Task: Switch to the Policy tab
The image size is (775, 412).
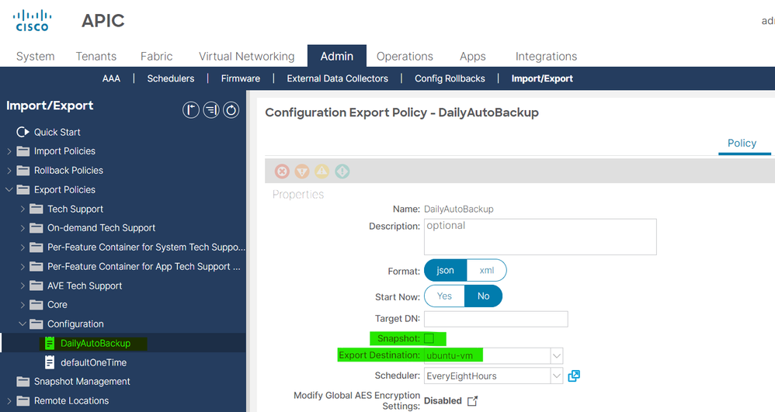Action: [x=742, y=144]
